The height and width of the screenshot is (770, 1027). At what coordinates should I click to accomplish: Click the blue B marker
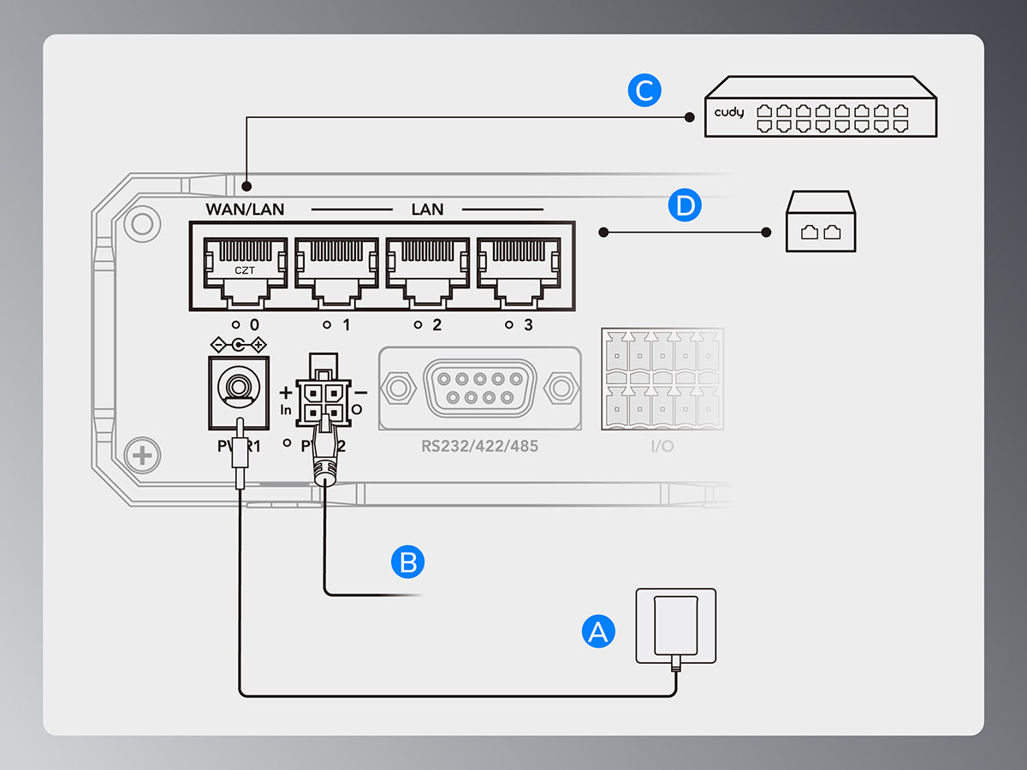coord(408,561)
